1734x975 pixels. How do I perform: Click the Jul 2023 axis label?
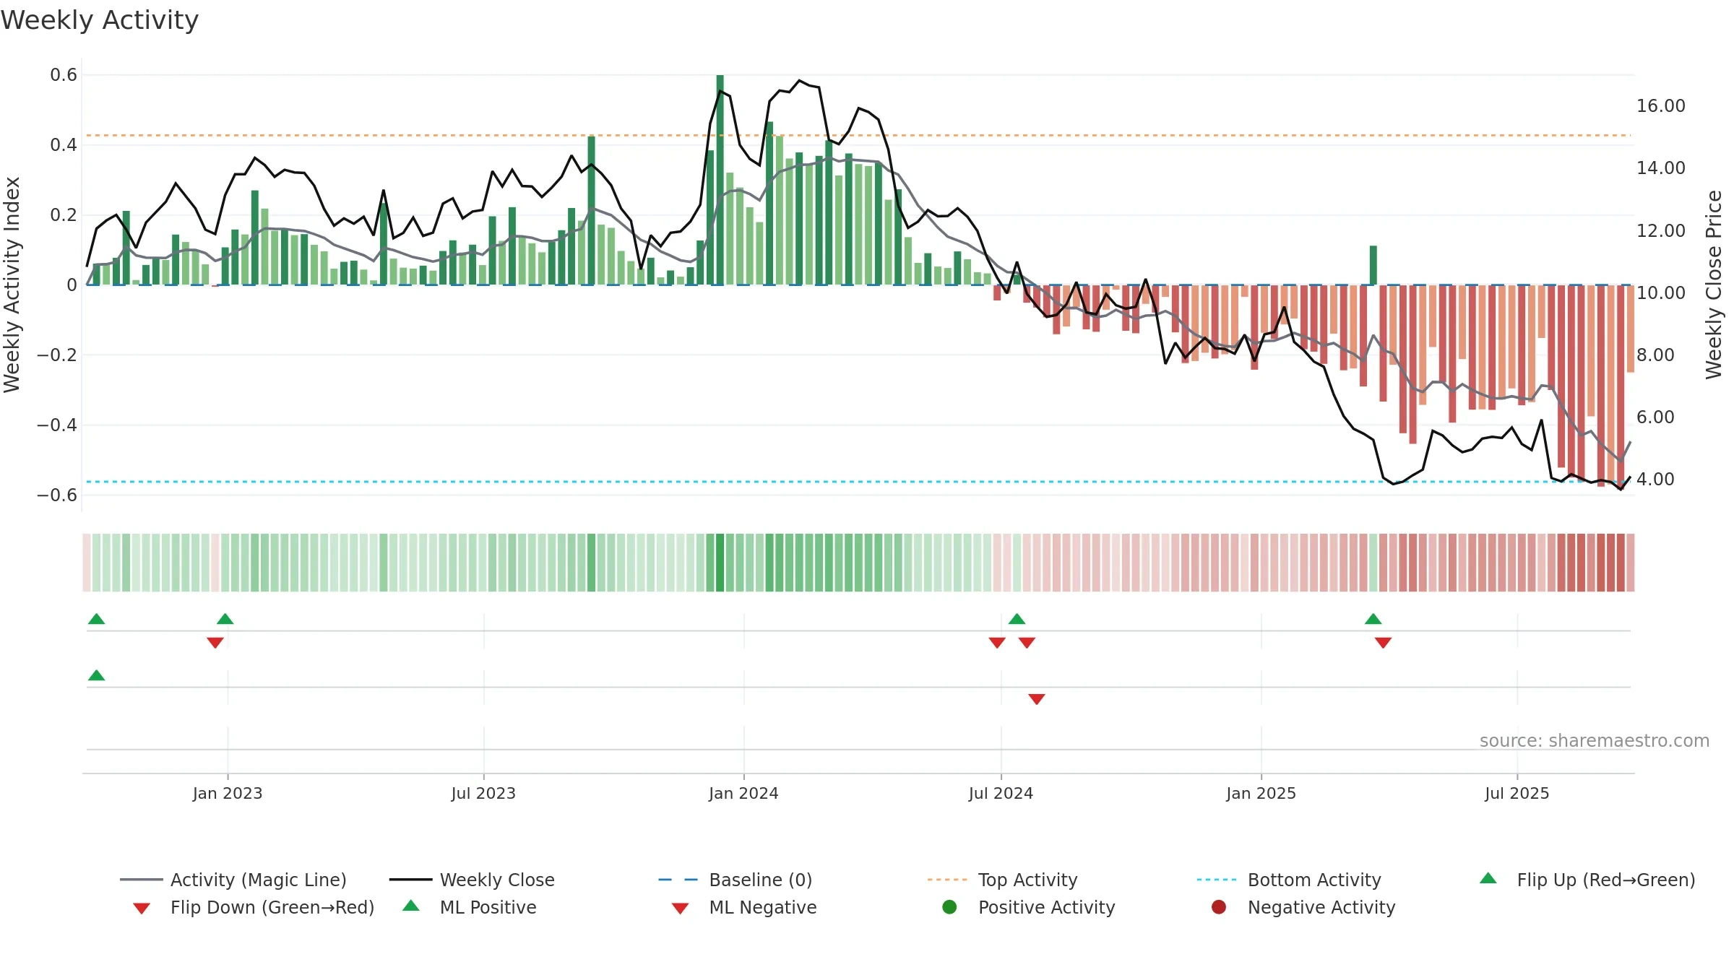pos(483,793)
